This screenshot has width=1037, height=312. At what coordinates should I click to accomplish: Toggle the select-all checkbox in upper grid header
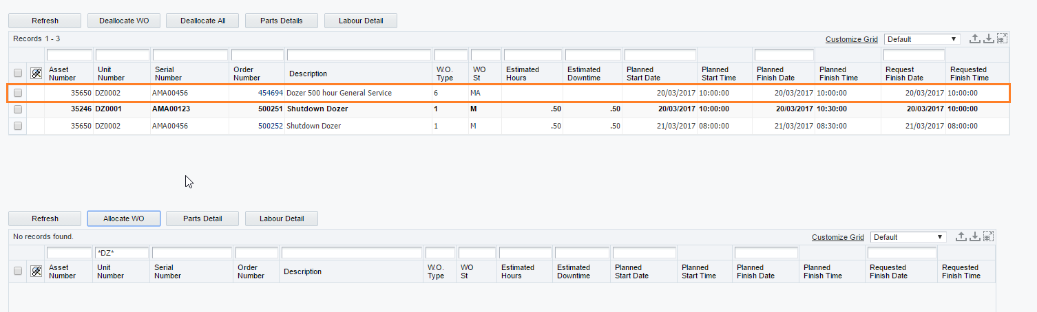(x=18, y=74)
